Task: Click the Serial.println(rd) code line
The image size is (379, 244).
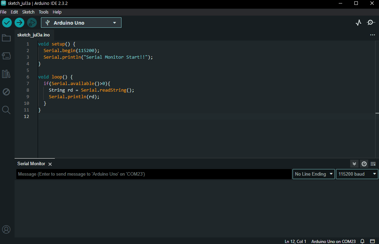Action: 74,97
